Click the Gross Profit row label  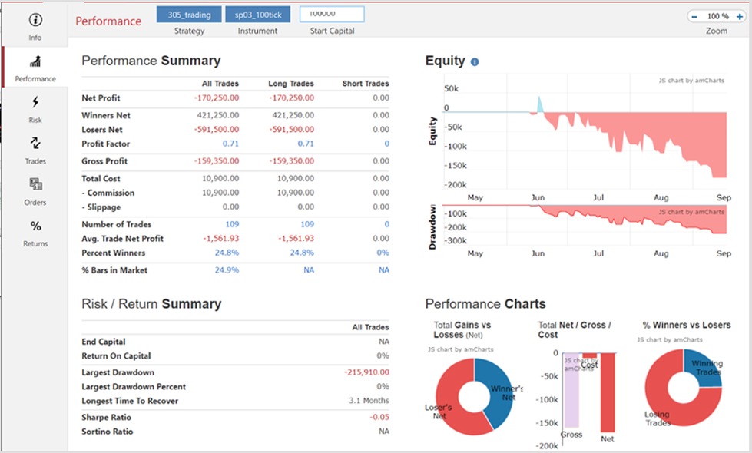click(104, 161)
